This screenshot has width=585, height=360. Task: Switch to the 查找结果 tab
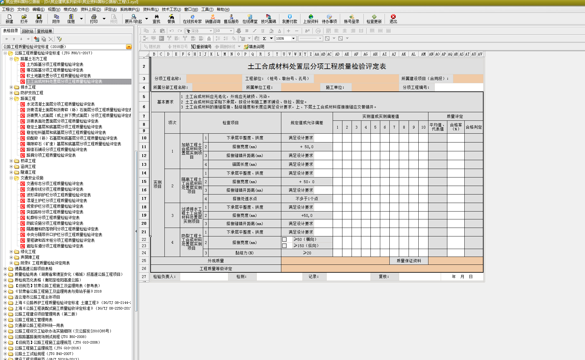pos(44,31)
